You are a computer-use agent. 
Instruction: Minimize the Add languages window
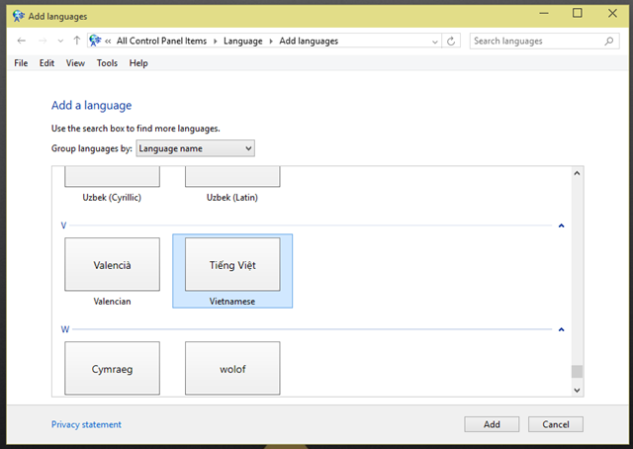click(544, 13)
